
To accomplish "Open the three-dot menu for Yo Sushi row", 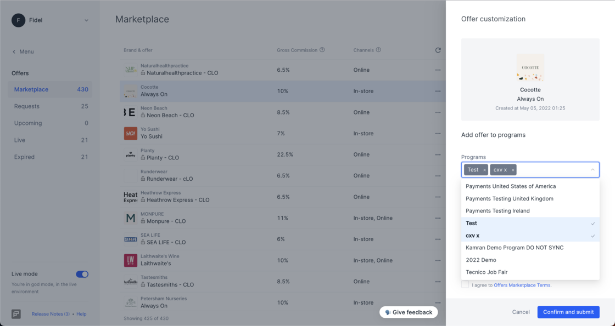I will 438,134.
